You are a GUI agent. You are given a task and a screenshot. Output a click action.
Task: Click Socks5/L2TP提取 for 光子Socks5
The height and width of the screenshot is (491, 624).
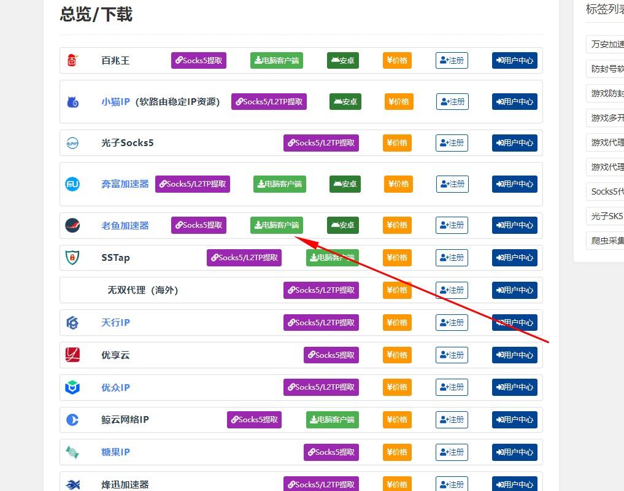pyautogui.click(x=321, y=143)
